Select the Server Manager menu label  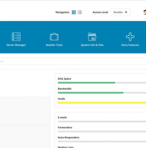pos(16,45)
